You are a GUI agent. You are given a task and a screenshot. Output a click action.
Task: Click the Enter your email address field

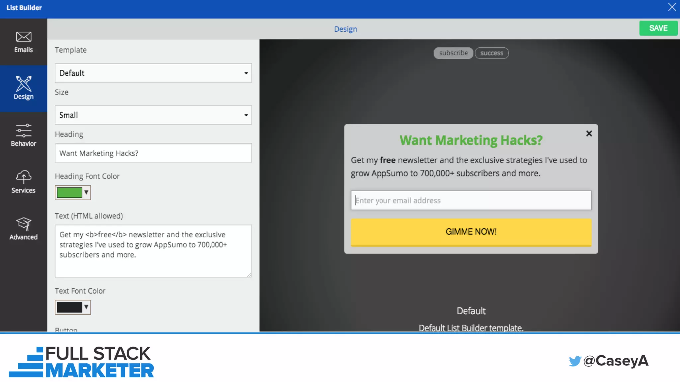point(471,200)
